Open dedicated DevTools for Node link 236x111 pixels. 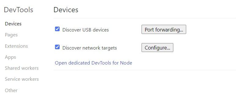point(94,63)
